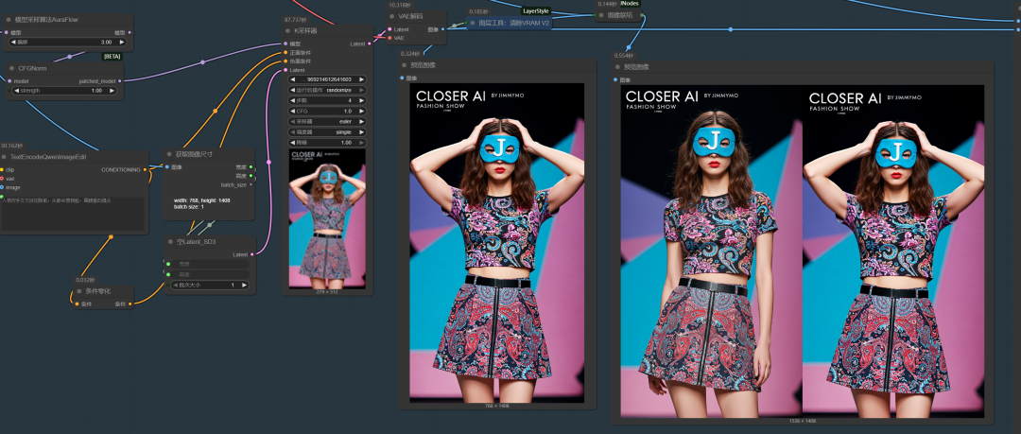Increase CFG with the right arrow
The width and height of the screenshot is (1021, 434).
pyautogui.click(x=362, y=111)
